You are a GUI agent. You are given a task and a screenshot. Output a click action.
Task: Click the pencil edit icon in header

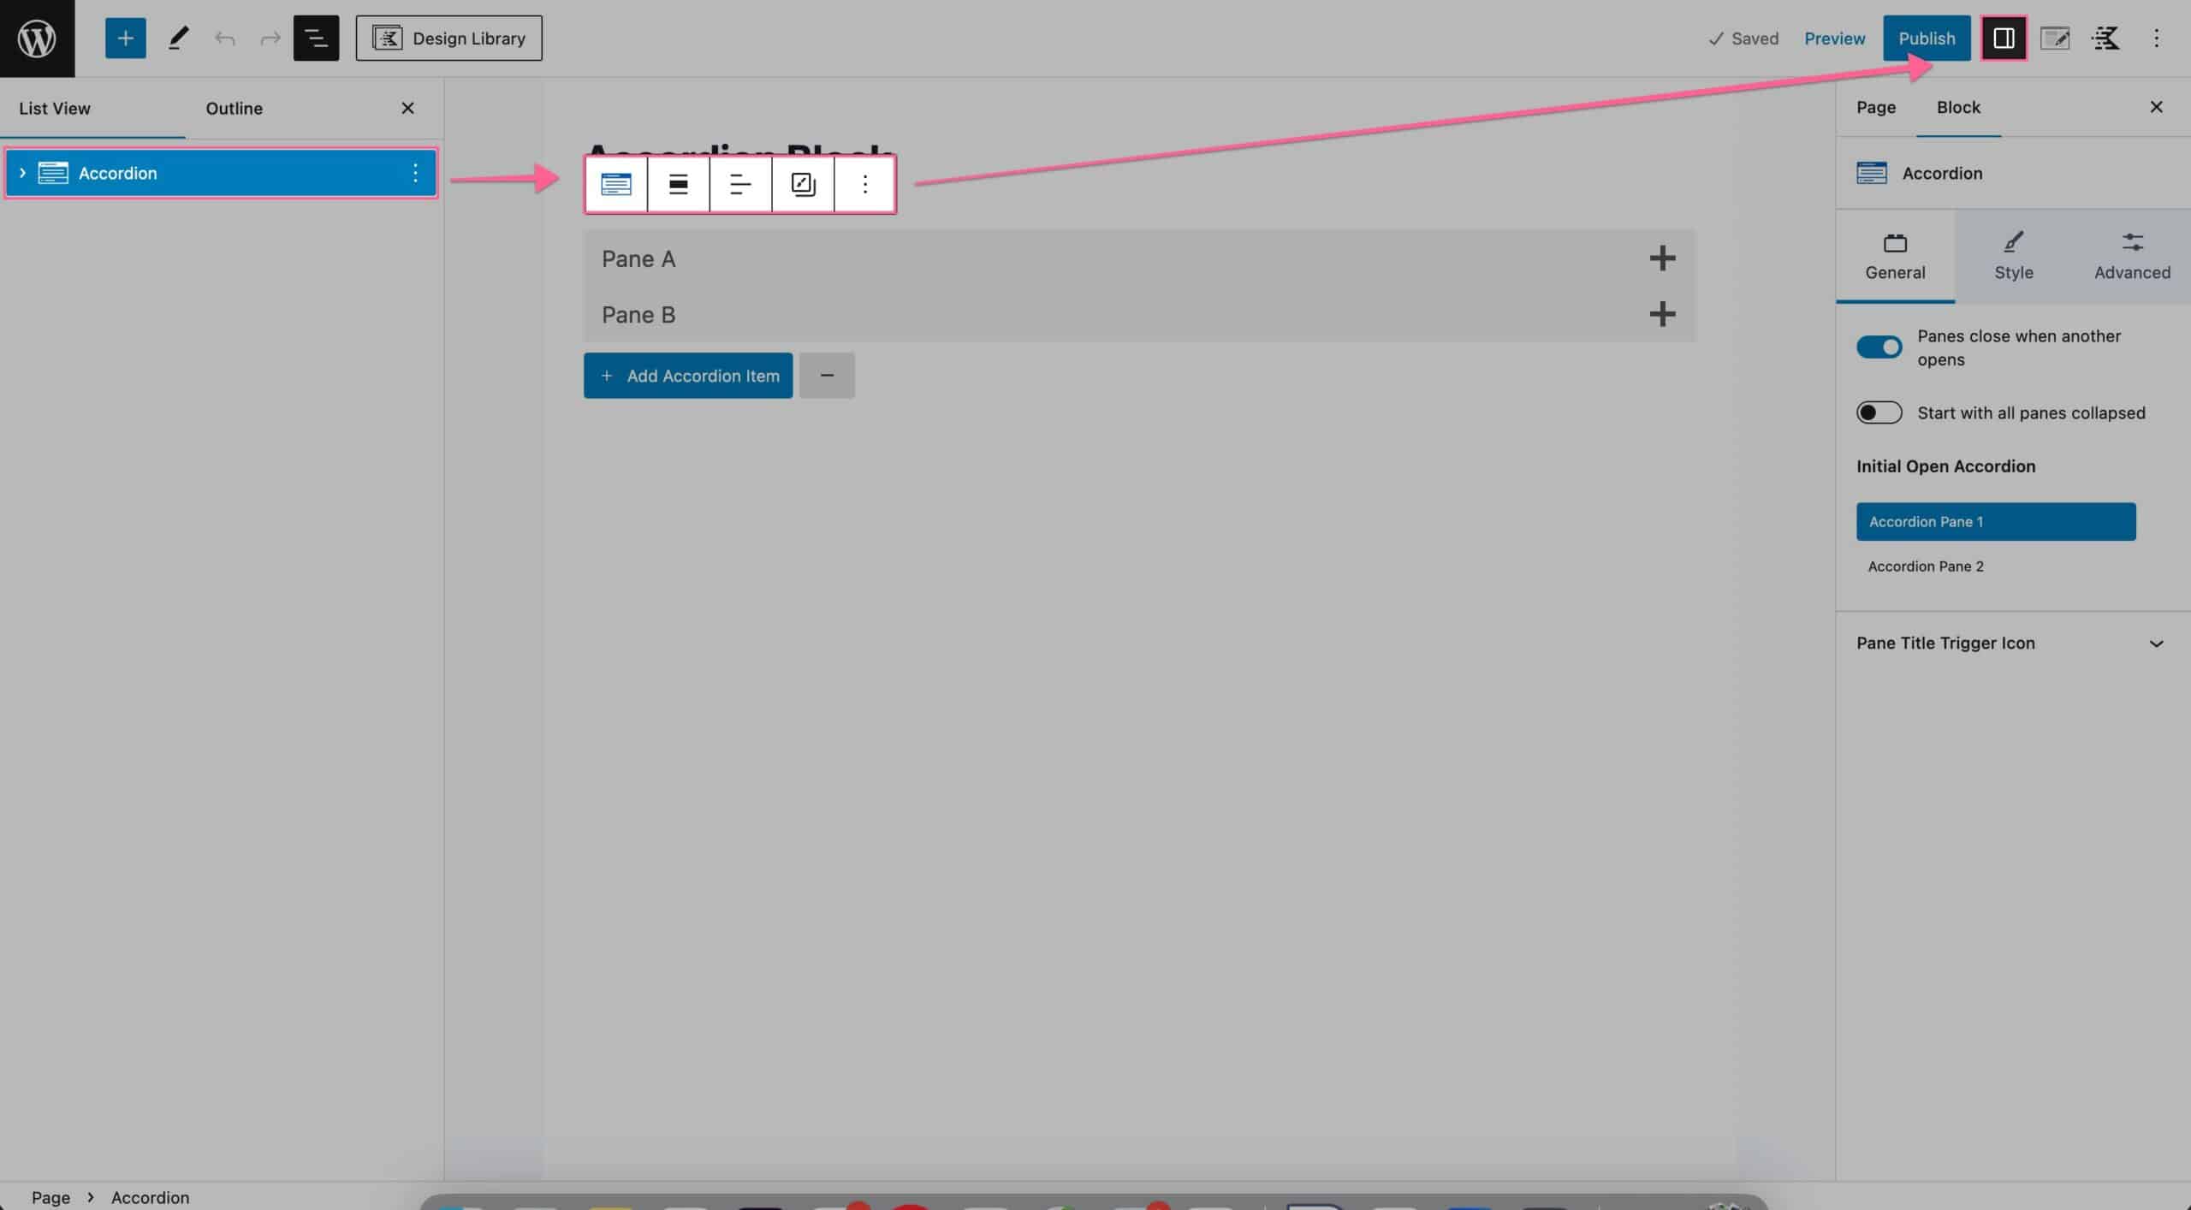[x=175, y=38]
